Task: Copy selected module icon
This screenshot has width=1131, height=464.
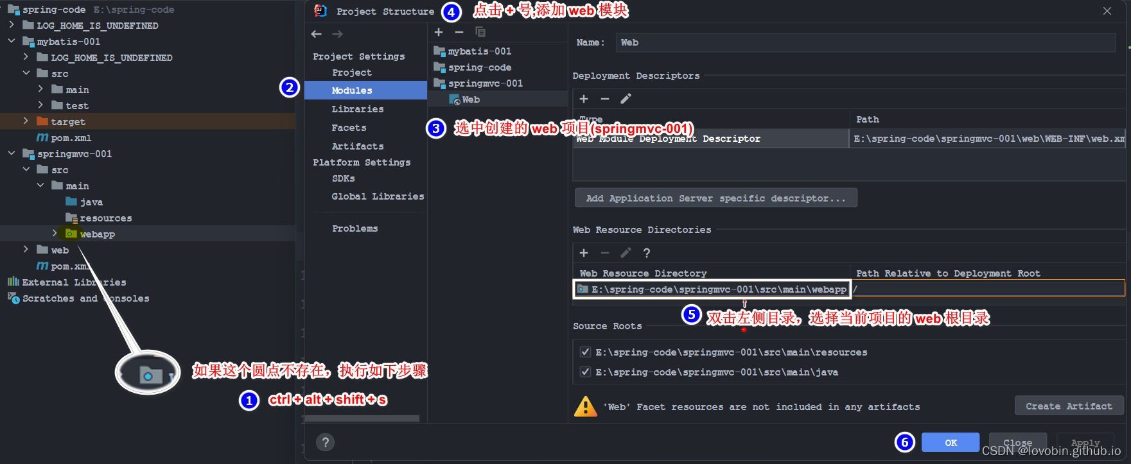Action: coord(480,32)
